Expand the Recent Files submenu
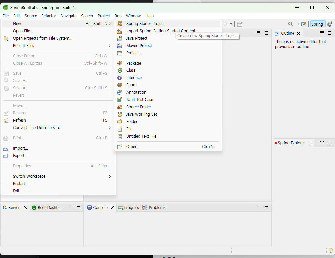This screenshot has height=258, width=335. 110,46
